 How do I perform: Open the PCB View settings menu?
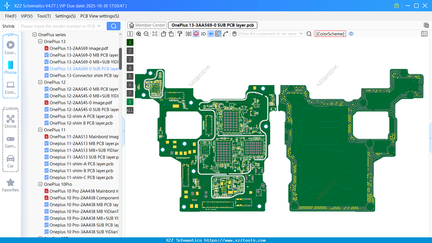click(x=100, y=16)
